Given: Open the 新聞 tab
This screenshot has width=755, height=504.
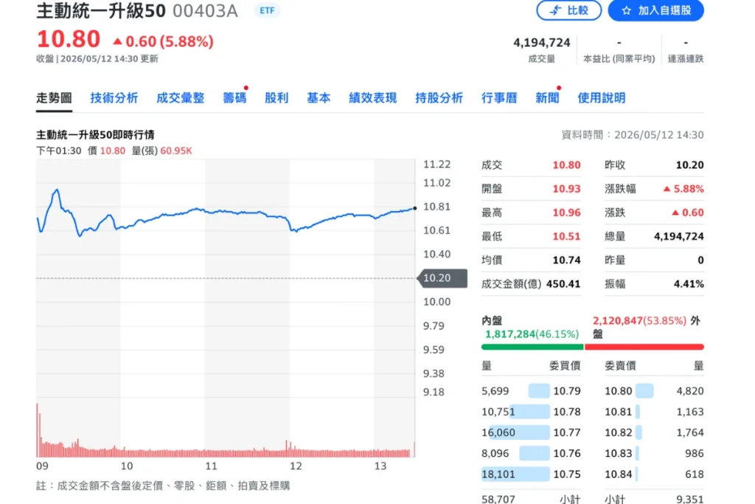Looking at the screenshot, I should point(547,98).
